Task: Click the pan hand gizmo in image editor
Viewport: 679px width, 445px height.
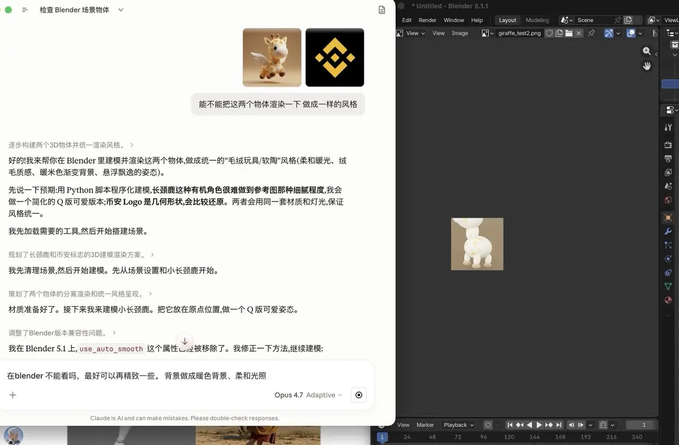Action: point(647,66)
